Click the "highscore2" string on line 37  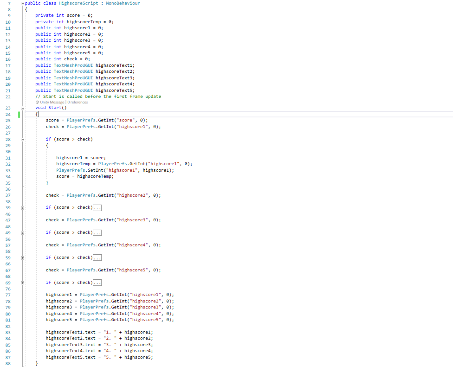click(132, 195)
